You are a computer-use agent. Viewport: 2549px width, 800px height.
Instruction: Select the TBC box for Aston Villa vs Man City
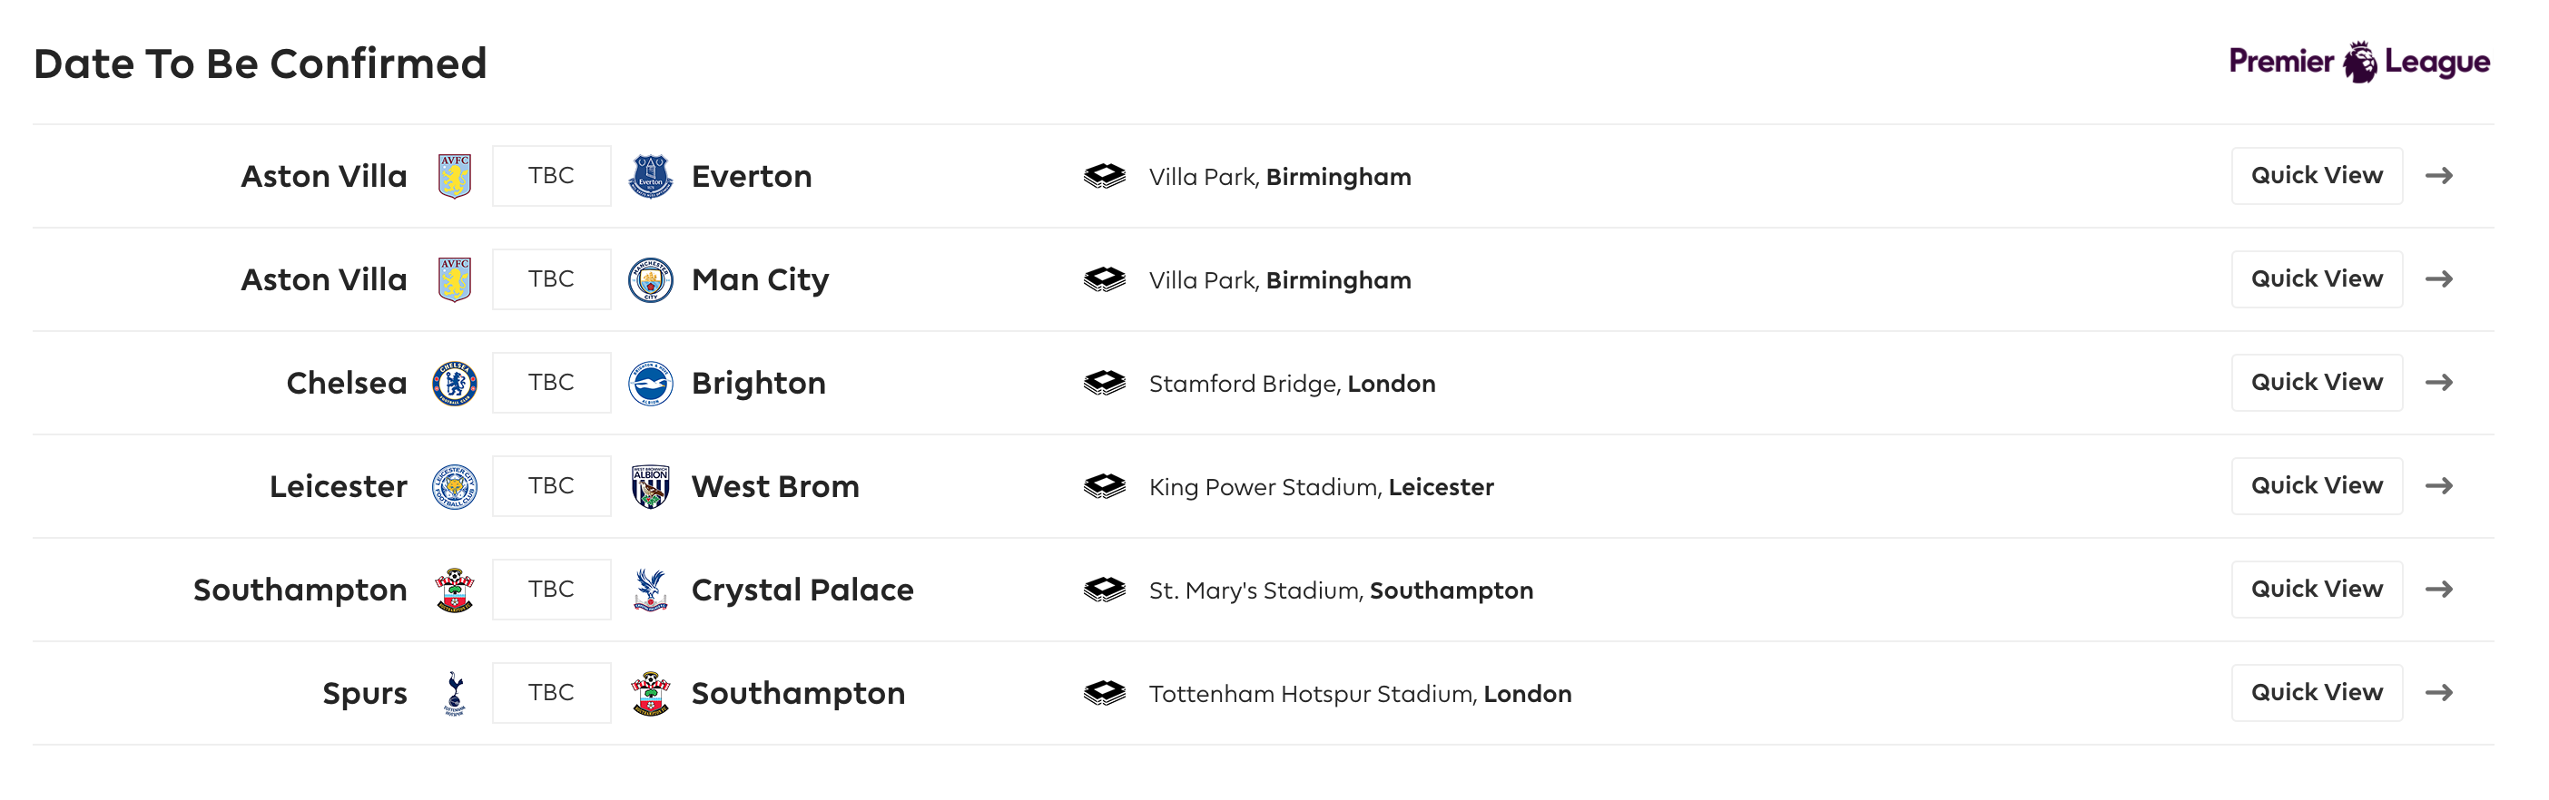click(551, 280)
